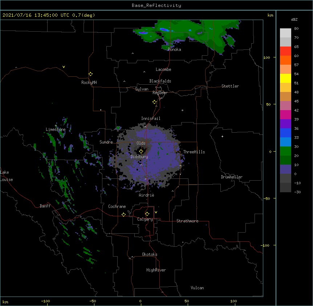Click the HighRiver town label
Viewport: 313px width, 306px height.
156,270
